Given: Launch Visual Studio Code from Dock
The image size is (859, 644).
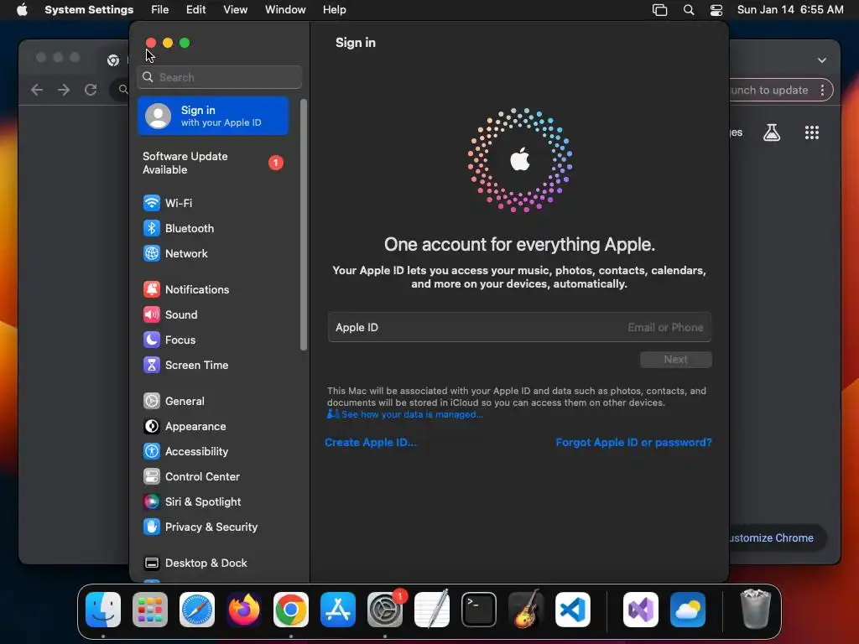Looking at the screenshot, I should tap(573, 610).
